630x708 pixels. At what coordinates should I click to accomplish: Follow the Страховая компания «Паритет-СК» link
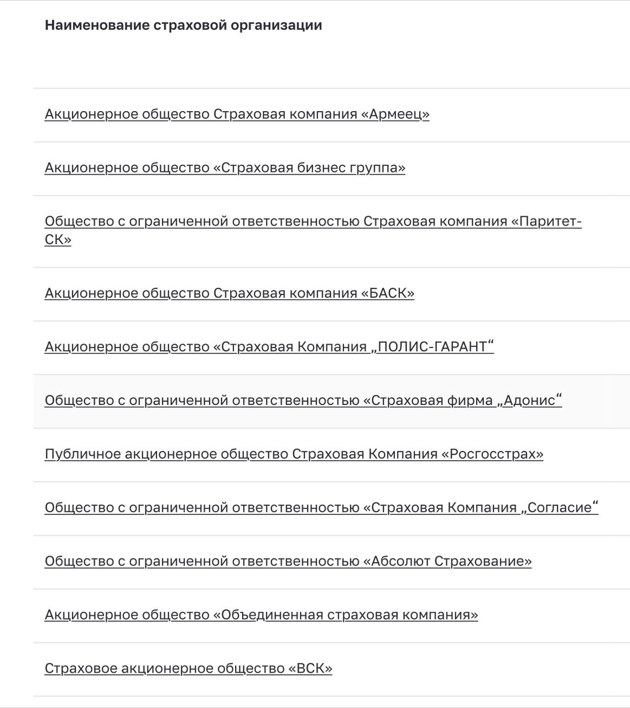click(x=313, y=230)
